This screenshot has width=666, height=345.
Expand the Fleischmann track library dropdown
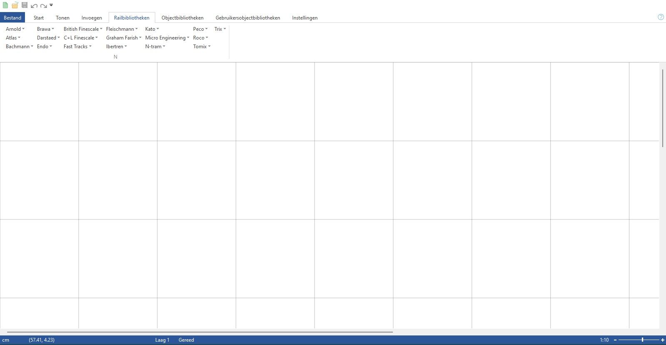(x=122, y=29)
